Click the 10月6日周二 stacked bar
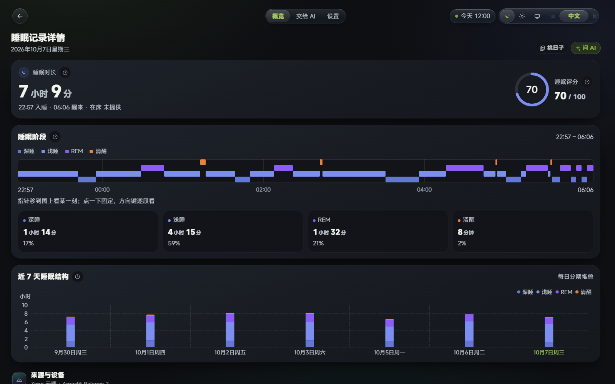The height and width of the screenshot is (384, 615). pos(469,331)
